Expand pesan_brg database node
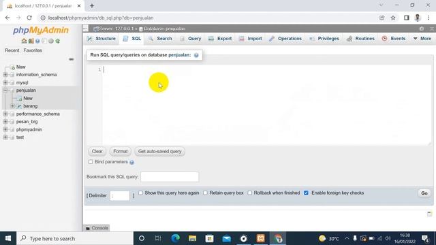 5,122
